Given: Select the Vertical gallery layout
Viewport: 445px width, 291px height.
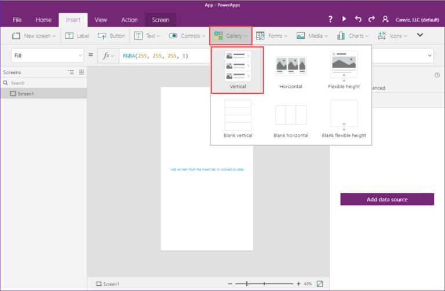Looking at the screenshot, I should [238, 71].
